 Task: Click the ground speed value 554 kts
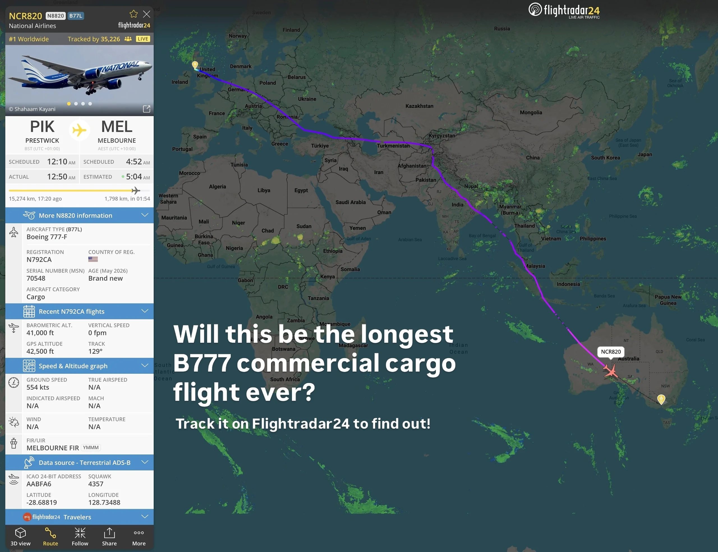click(38, 387)
